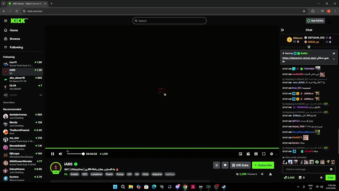The height and width of the screenshot is (191, 339).
Task: Expand the pinned message chevron
Action: pyautogui.click(x=334, y=59)
